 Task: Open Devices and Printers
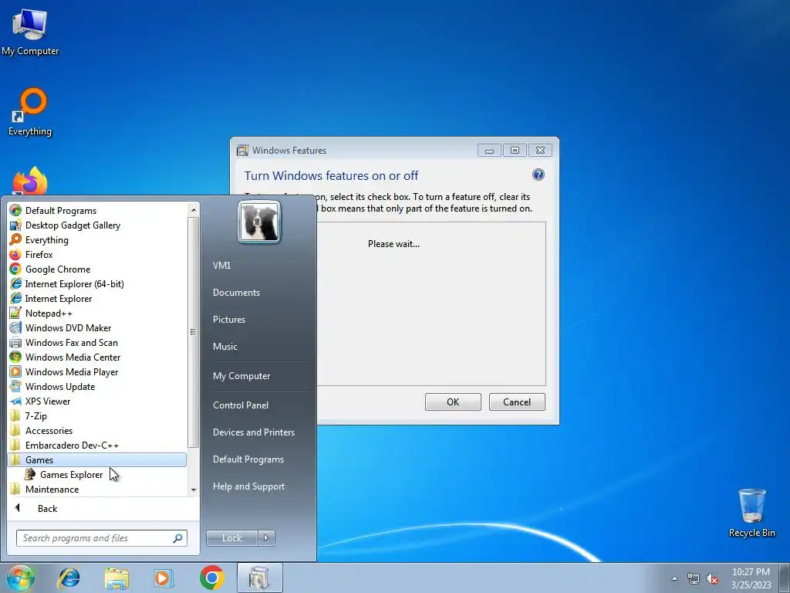(253, 432)
